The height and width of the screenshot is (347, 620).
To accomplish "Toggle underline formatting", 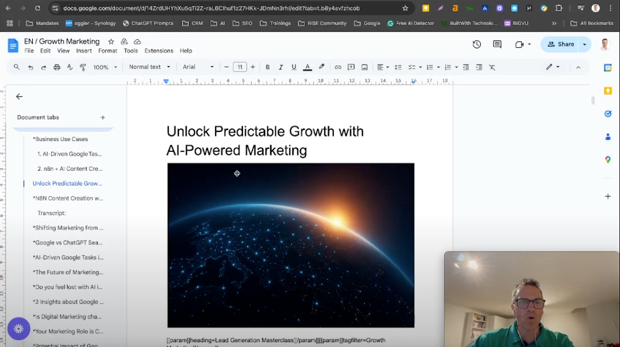I will point(294,67).
